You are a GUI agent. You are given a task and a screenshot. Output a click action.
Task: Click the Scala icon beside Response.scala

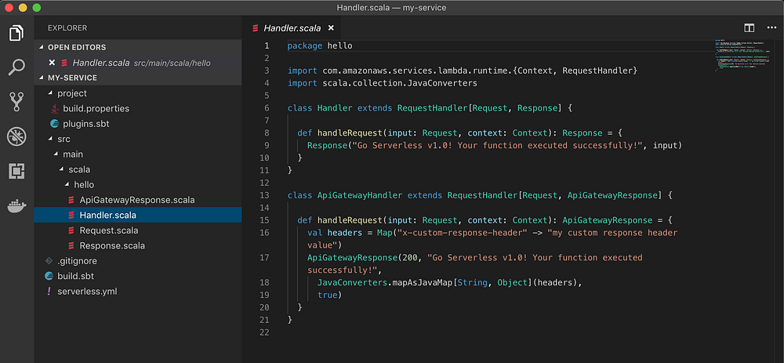(x=71, y=245)
